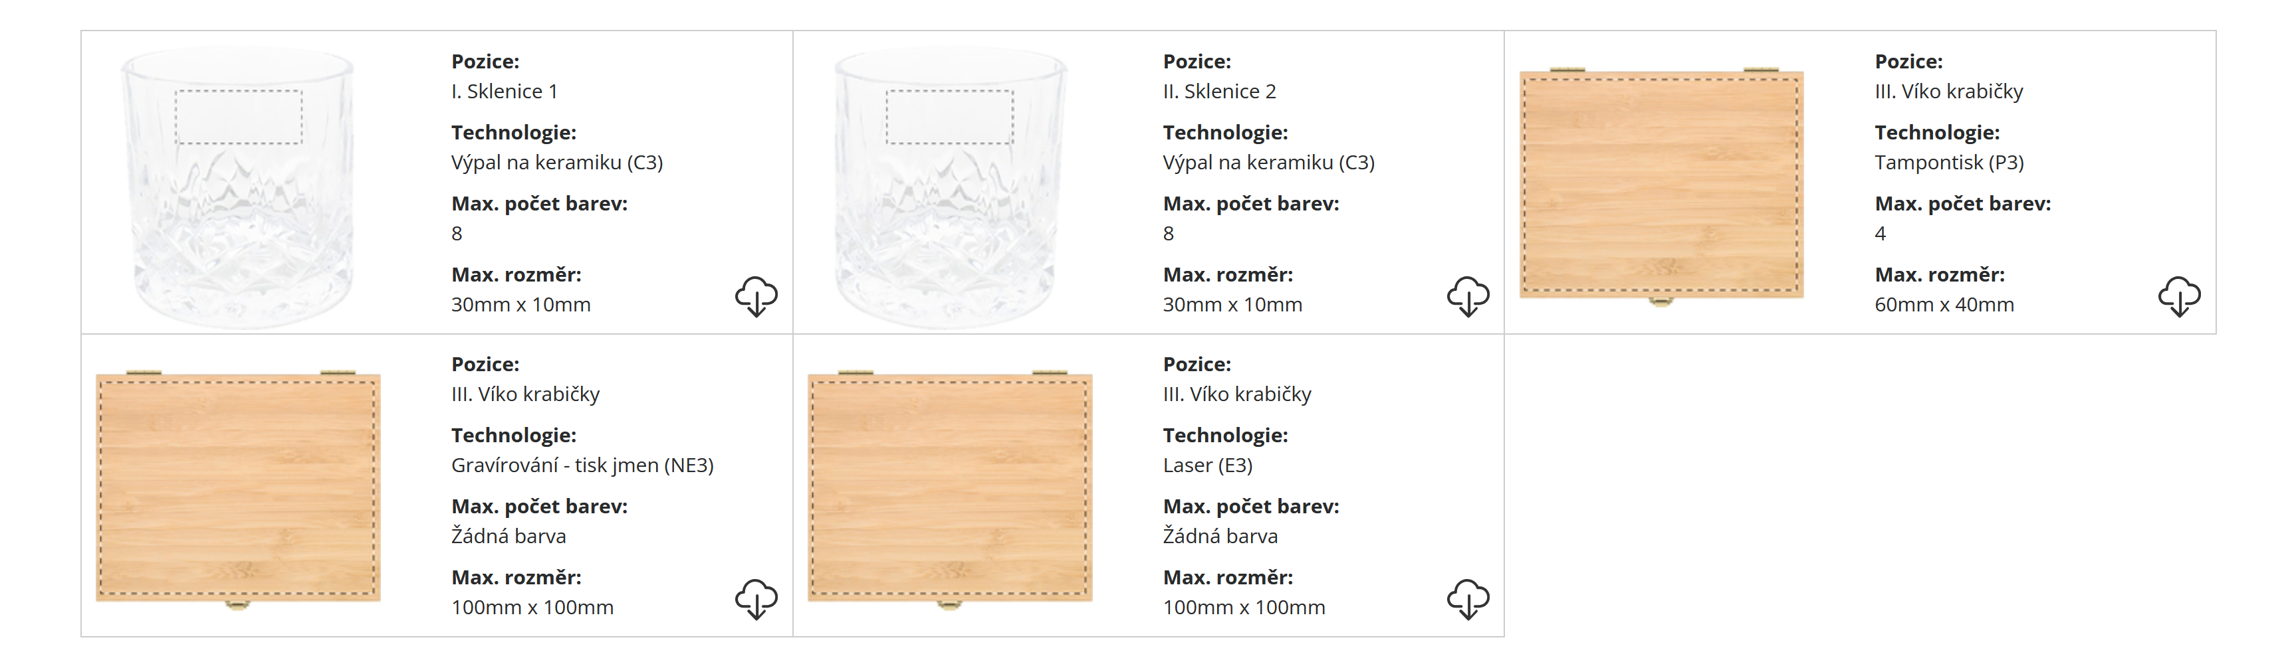Select "Gravírování - tisk jmen (NE3)" technology text

click(x=582, y=465)
